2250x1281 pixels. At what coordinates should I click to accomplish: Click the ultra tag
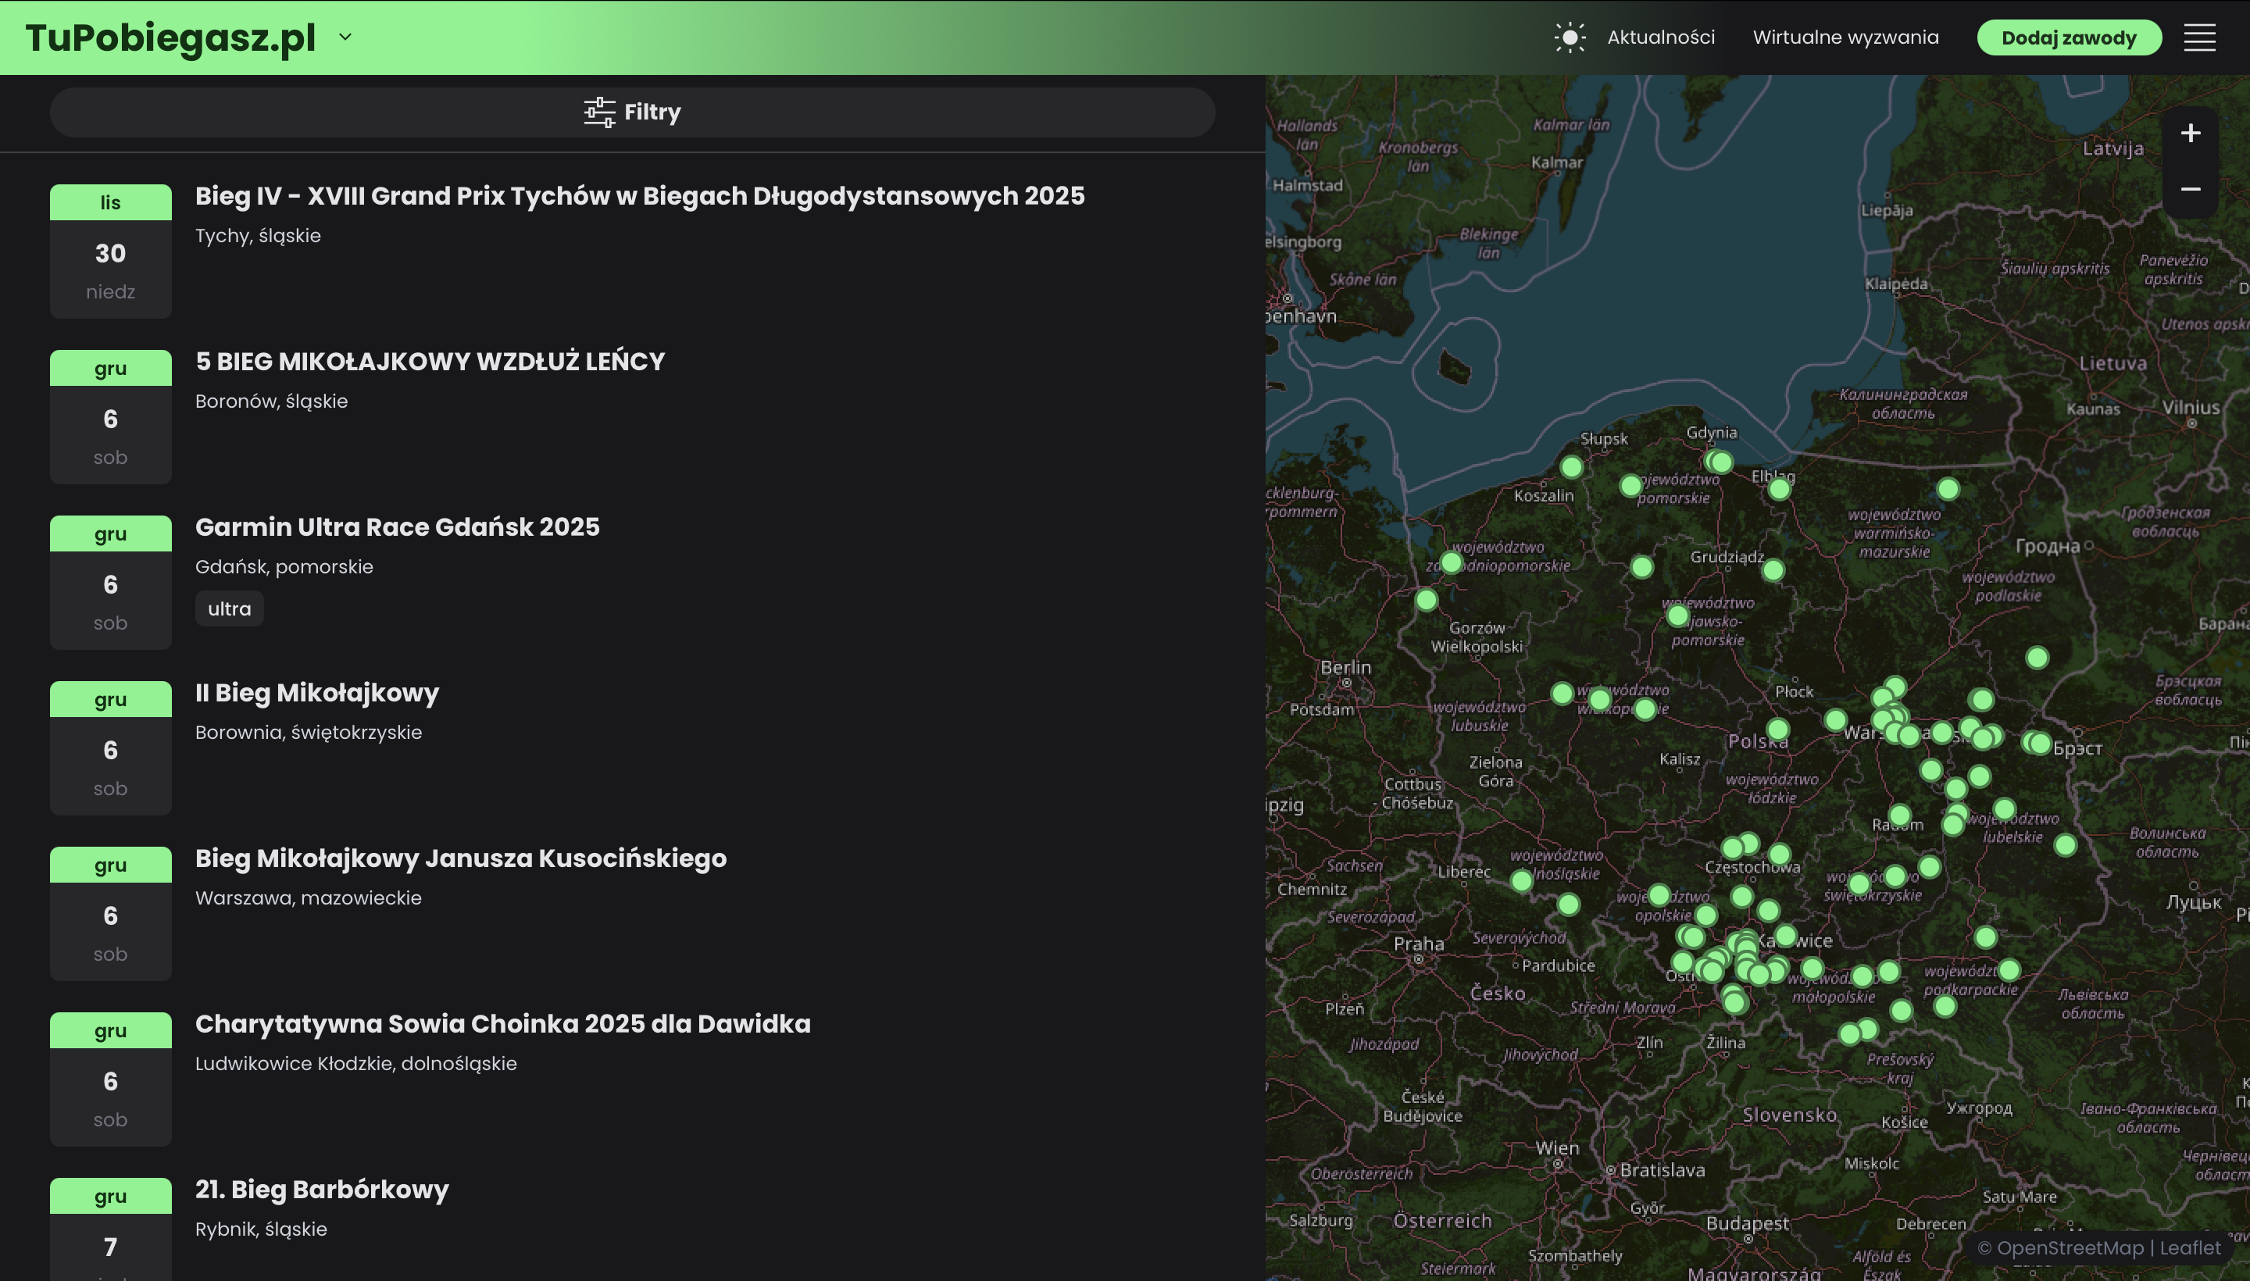(229, 608)
